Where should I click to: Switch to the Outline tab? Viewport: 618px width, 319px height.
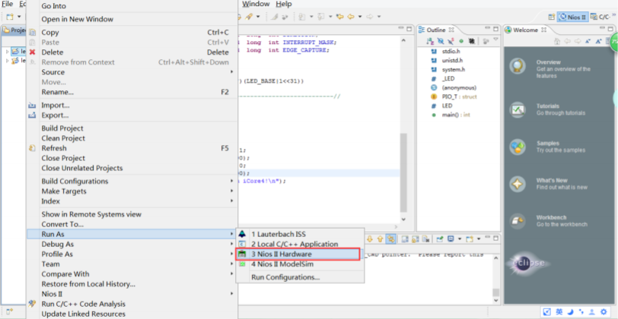[x=435, y=30]
